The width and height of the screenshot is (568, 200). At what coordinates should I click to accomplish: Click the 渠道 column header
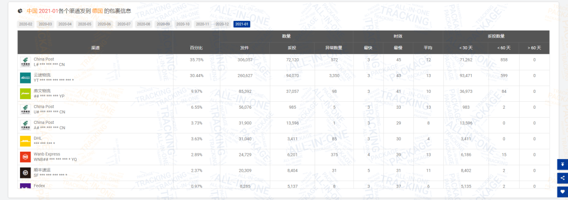pos(96,48)
